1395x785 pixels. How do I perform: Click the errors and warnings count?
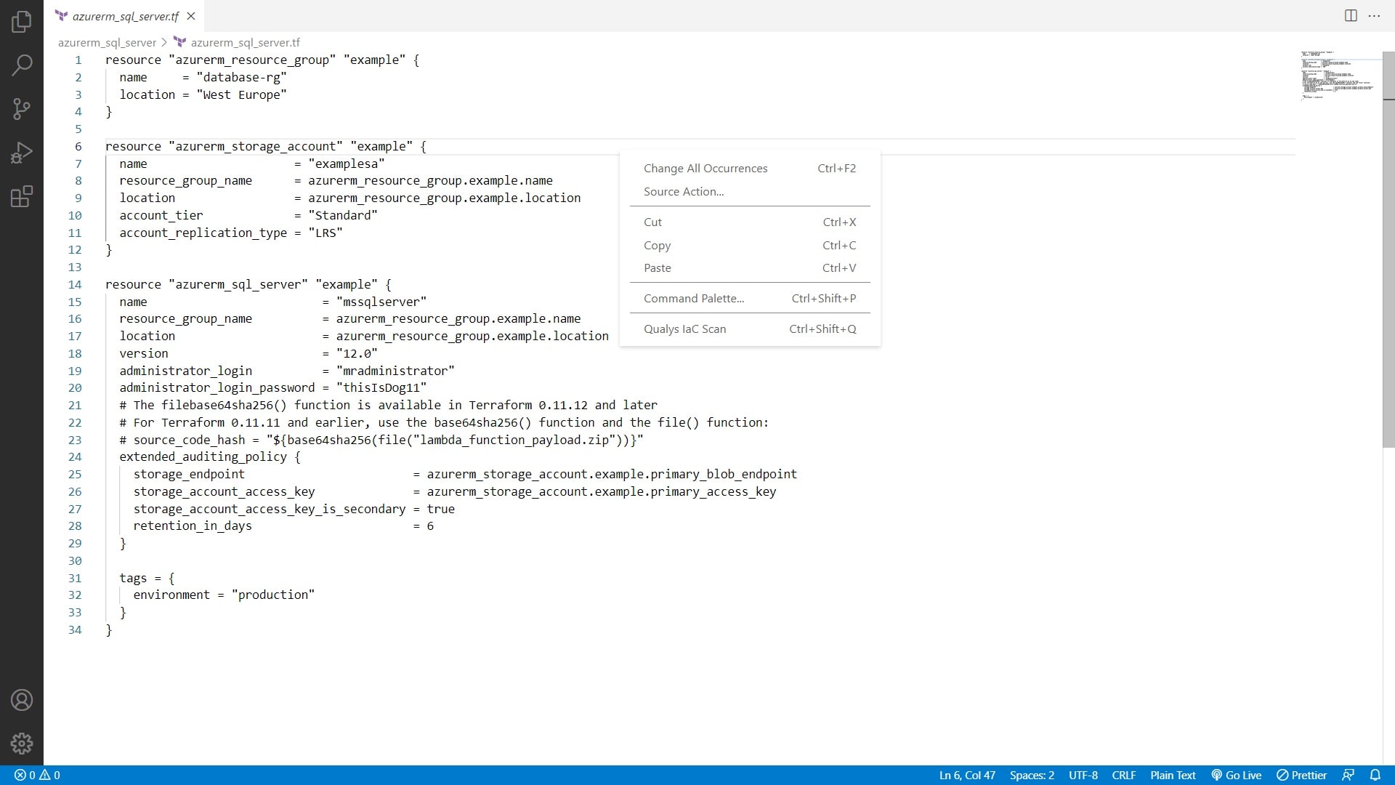coord(37,775)
